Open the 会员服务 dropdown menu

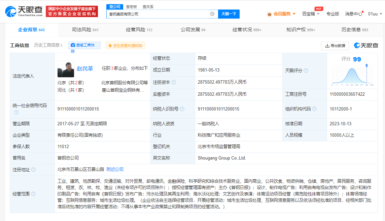[x=281, y=14]
